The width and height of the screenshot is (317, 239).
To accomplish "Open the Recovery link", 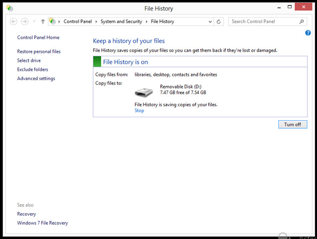I will (x=27, y=214).
